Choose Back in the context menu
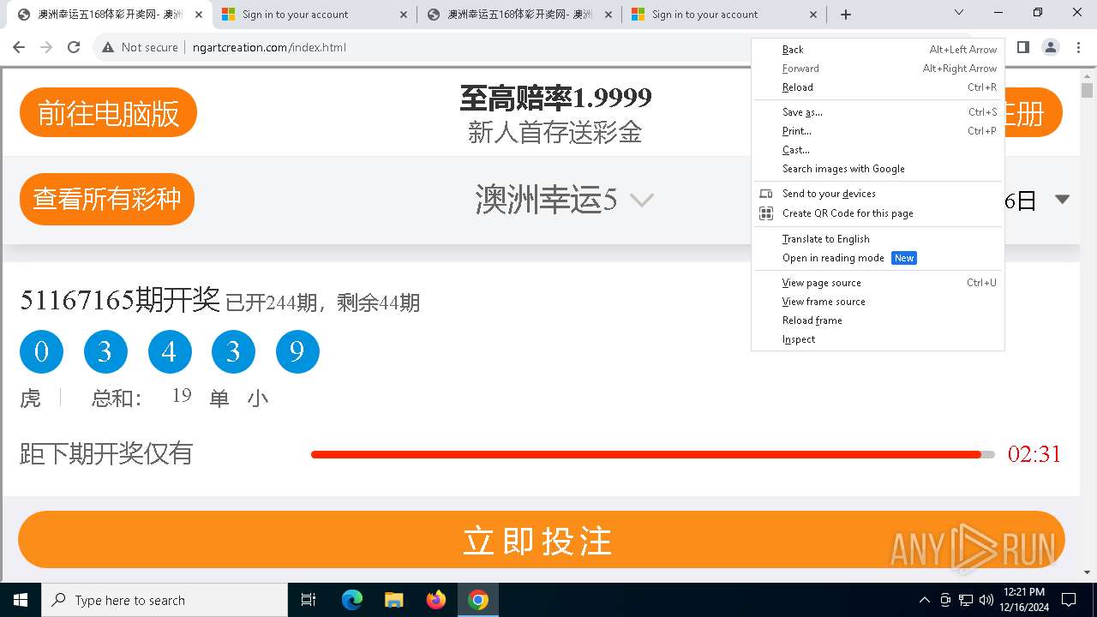Screen dimensions: 1097x617 tap(878, 50)
